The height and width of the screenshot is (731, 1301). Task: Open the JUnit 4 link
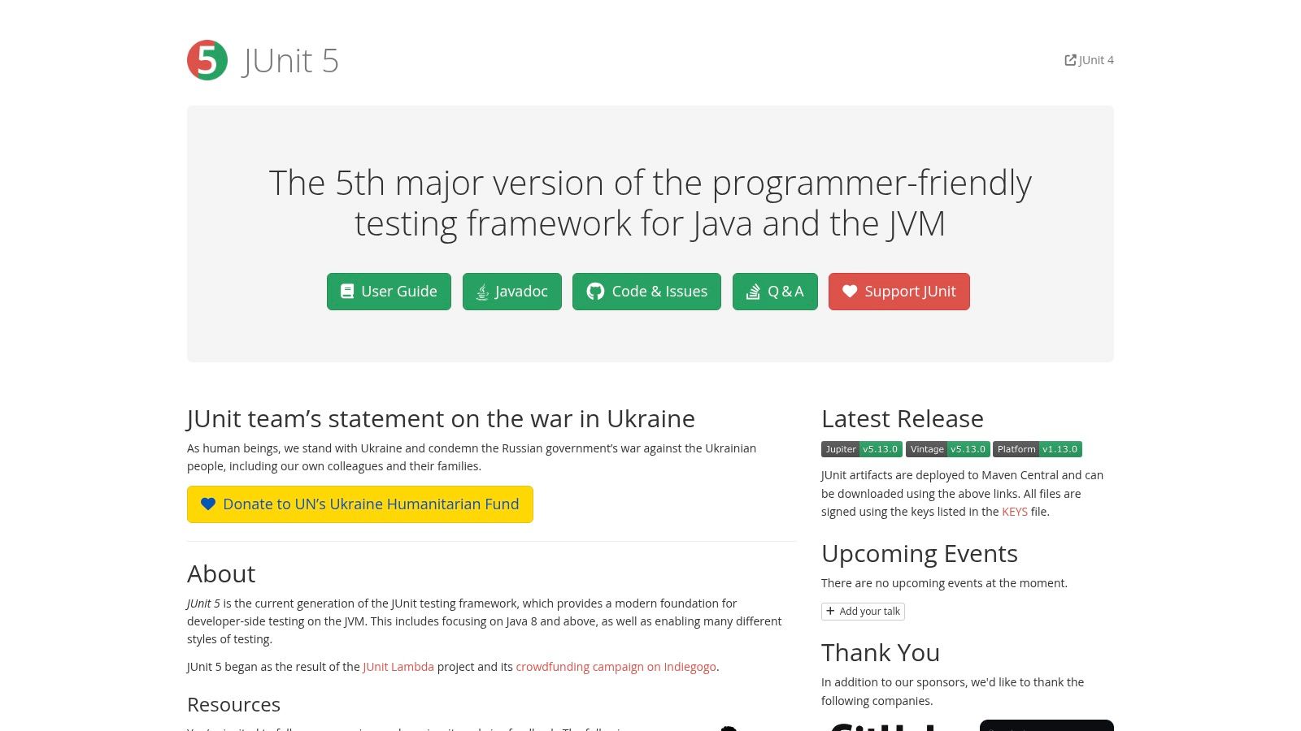coord(1090,60)
